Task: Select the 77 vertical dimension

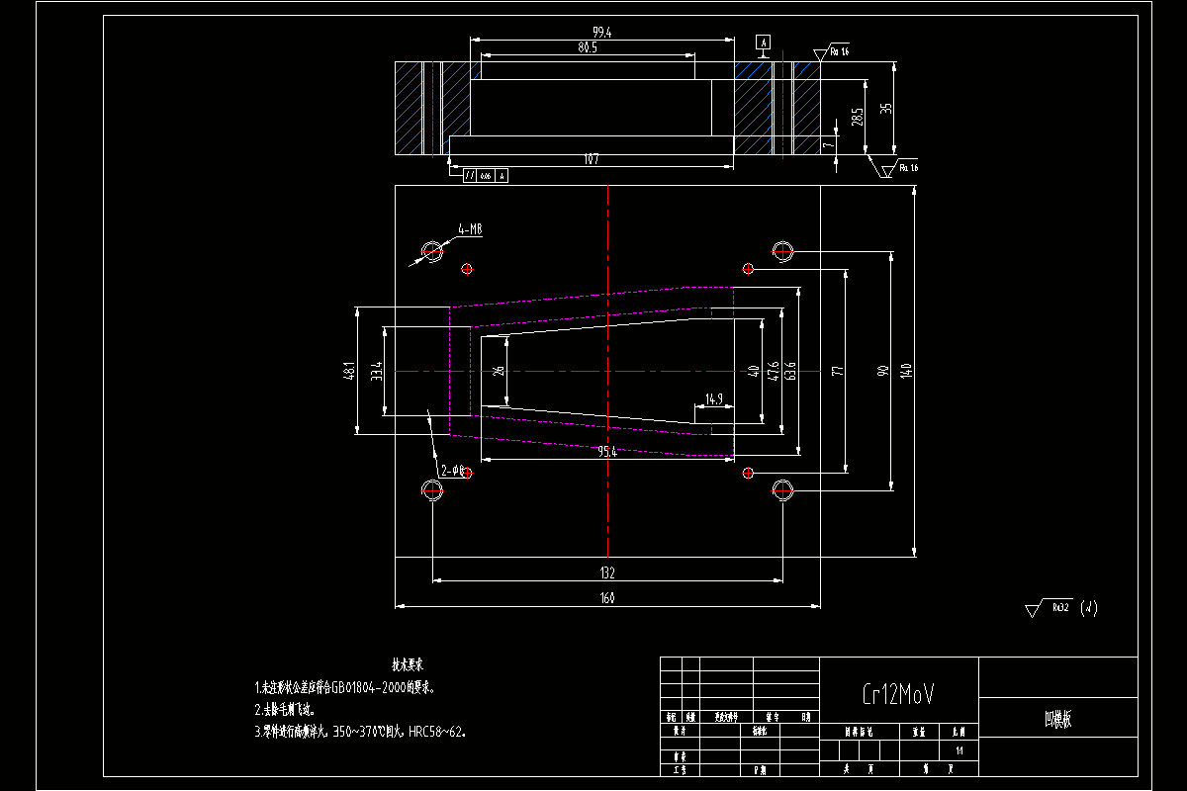Action: pos(836,372)
